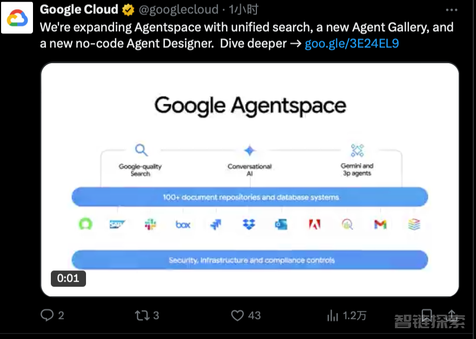Repost using the retweet arrows icon

point(142,315)
